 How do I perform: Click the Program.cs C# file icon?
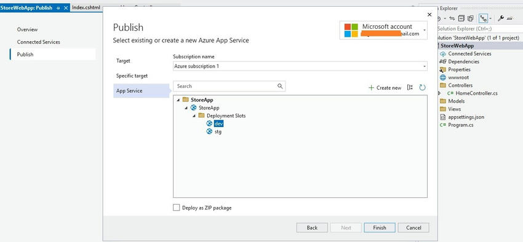[443, 125]
